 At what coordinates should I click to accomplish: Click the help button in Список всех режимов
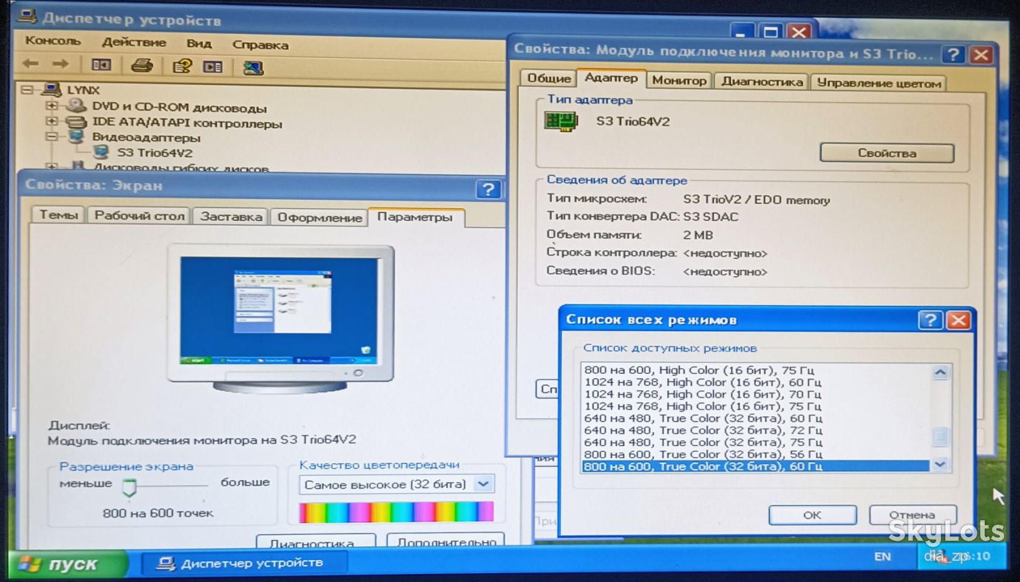tap(930, 320)
